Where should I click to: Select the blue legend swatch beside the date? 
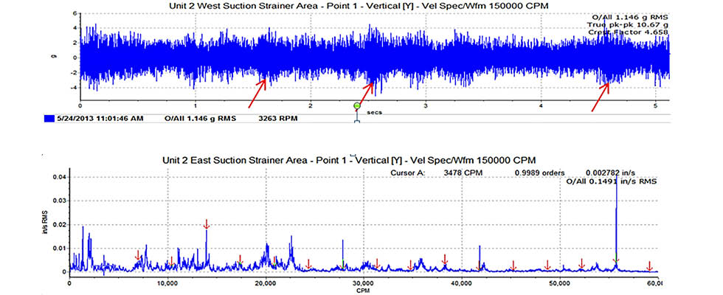(49, 117)
